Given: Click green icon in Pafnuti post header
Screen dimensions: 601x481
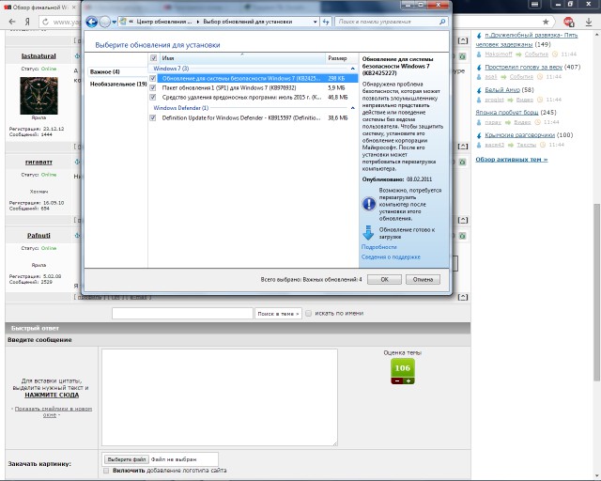Looking at the screenshot, I should pyautogui.click(x=462, y=236).
